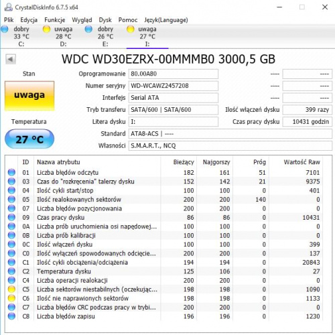Select the E: disk blue status circle

(x=88, y=29)
